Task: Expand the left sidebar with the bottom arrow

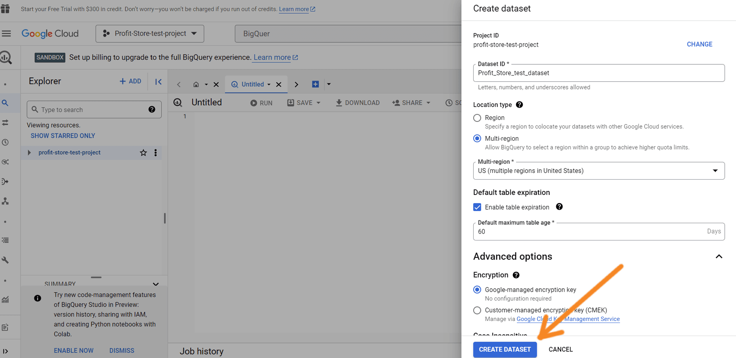Action: point(5,351)
